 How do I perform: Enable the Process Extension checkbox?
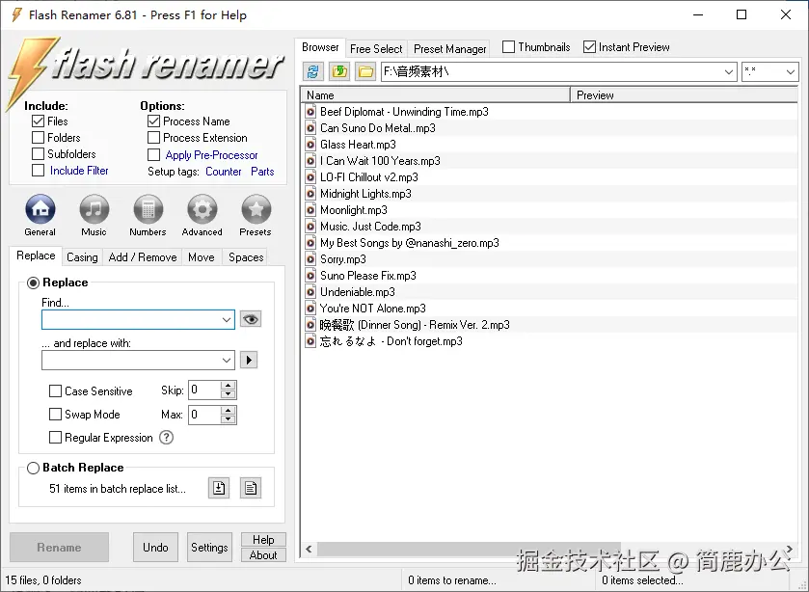[x=153, y=138]
